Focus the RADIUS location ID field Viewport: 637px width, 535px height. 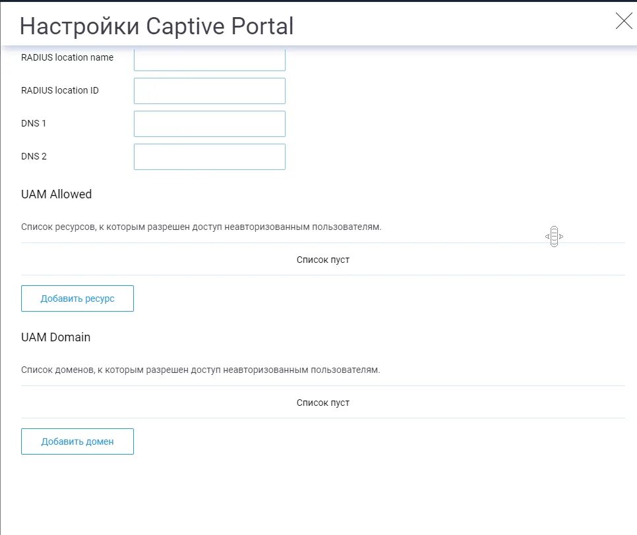click(210, 91)
